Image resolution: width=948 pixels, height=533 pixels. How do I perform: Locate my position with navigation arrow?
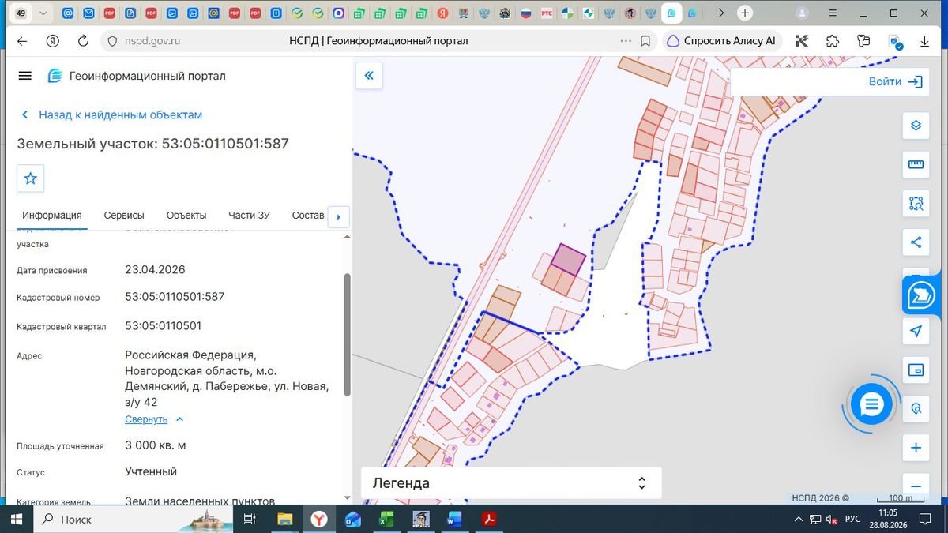click(916, 332)
